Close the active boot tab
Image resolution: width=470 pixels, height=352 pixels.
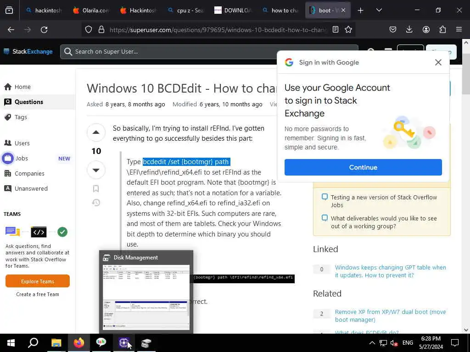click(x=343, y=10)
